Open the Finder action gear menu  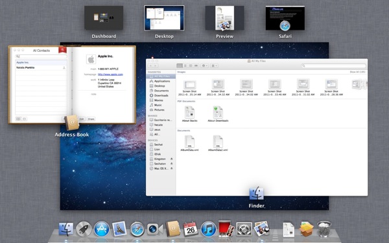click(205, 65)
